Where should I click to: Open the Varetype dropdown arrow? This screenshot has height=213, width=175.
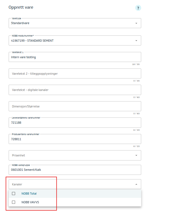[136, 23]
